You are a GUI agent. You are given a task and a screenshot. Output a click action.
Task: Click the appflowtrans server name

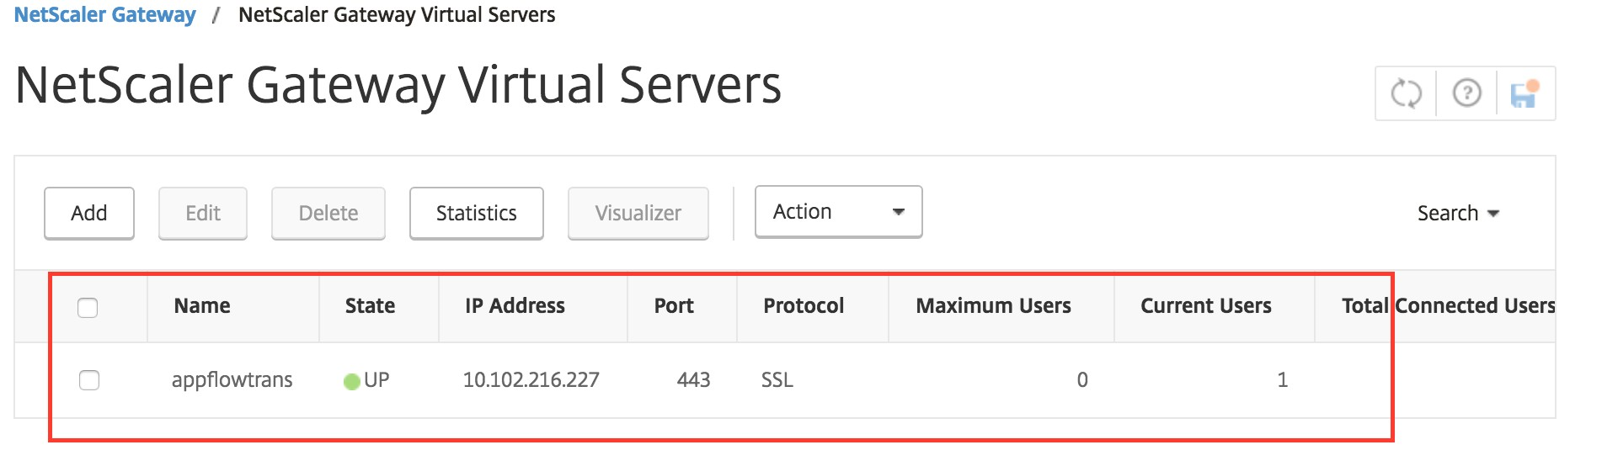tap(232, 380)
